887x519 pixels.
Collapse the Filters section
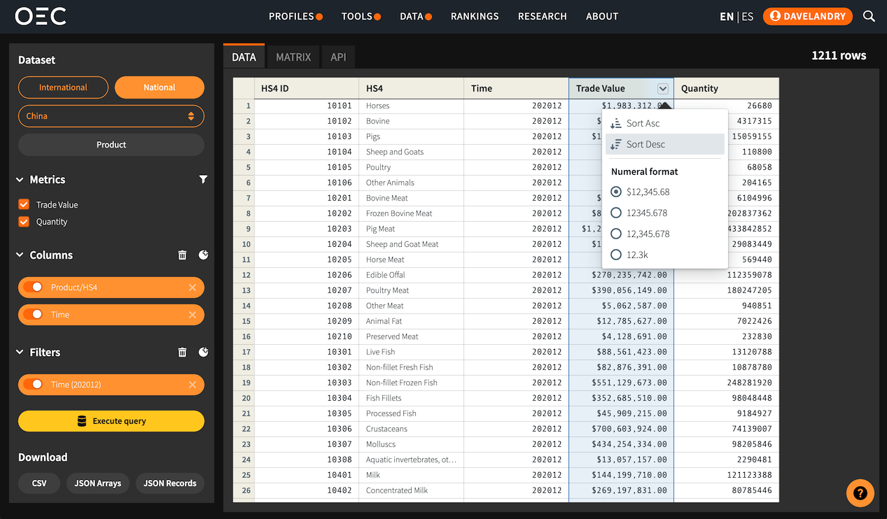[x=20, y=353]
